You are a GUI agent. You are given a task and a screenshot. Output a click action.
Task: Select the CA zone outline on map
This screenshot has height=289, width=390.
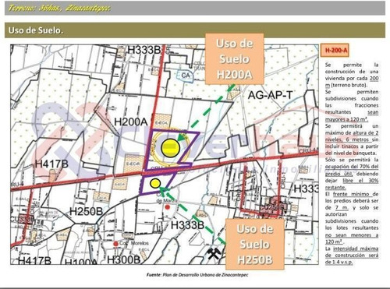(185, 76)
